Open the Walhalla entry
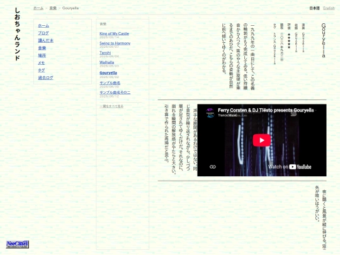 pyautogui.click(x=106, y=62)
